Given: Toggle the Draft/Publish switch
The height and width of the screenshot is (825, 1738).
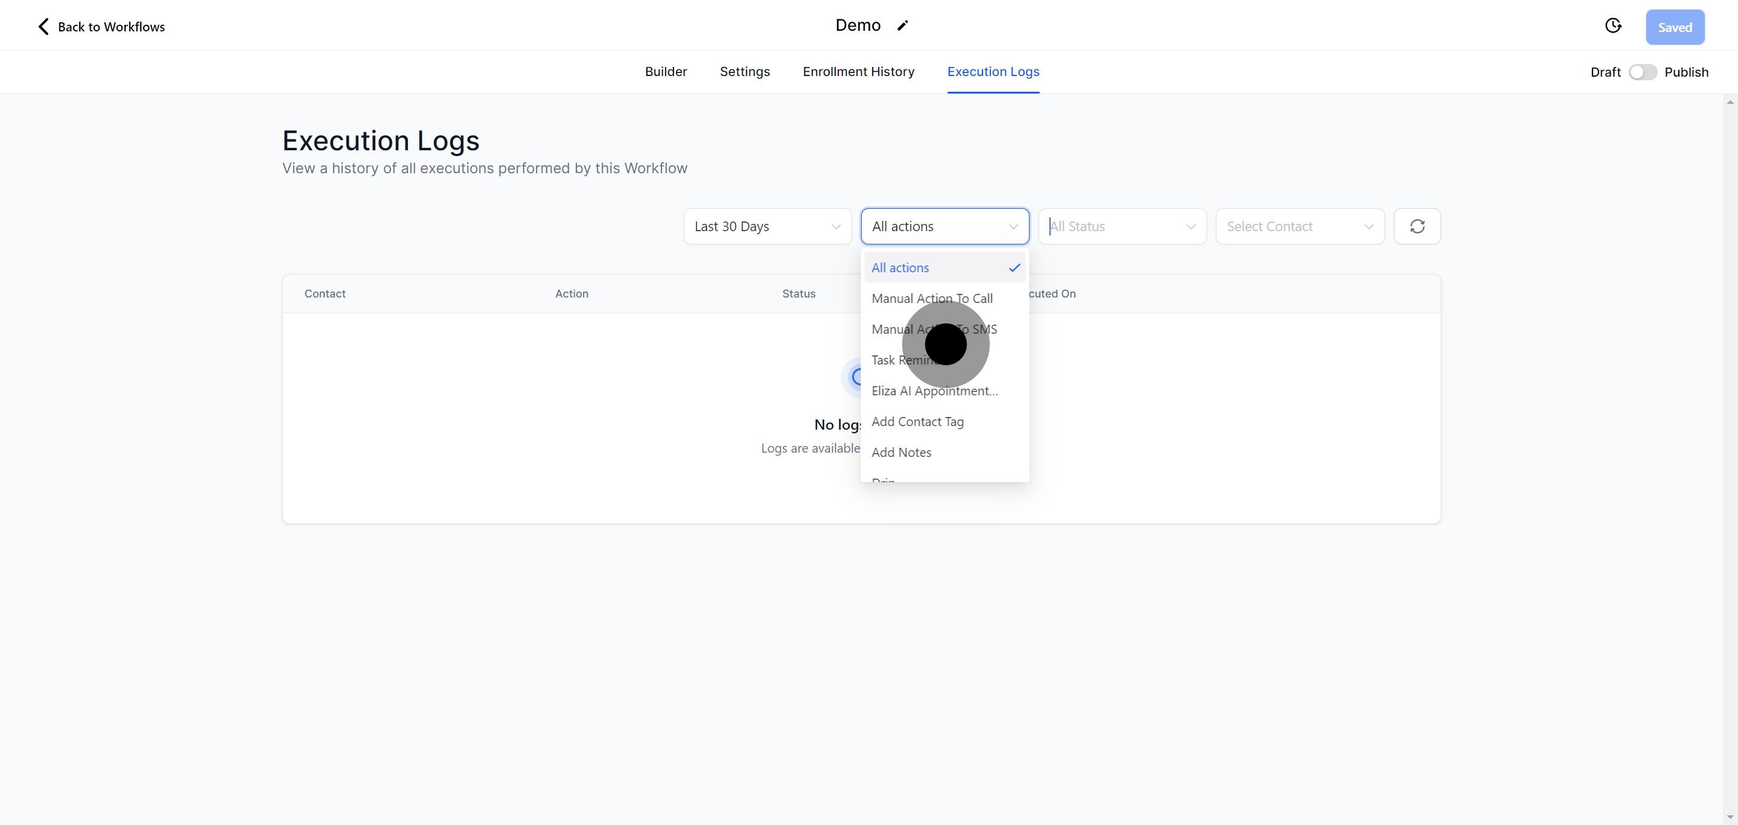Looking at the screenshot, I should pyautogui.click(x=1642, y=72).
